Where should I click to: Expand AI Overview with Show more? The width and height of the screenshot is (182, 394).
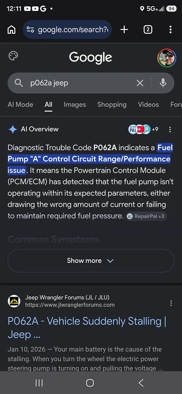pos(91,261)
